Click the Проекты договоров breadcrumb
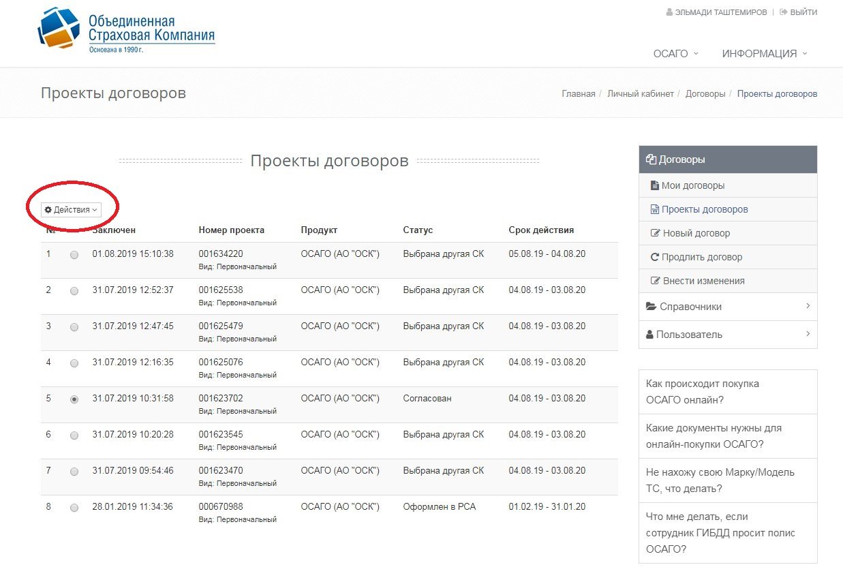Viewport: 843px width, 567px height. click(777, 94)
